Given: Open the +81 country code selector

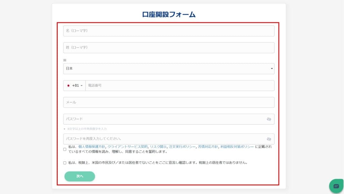Looking at the screenshot, I should pos(75,86).
